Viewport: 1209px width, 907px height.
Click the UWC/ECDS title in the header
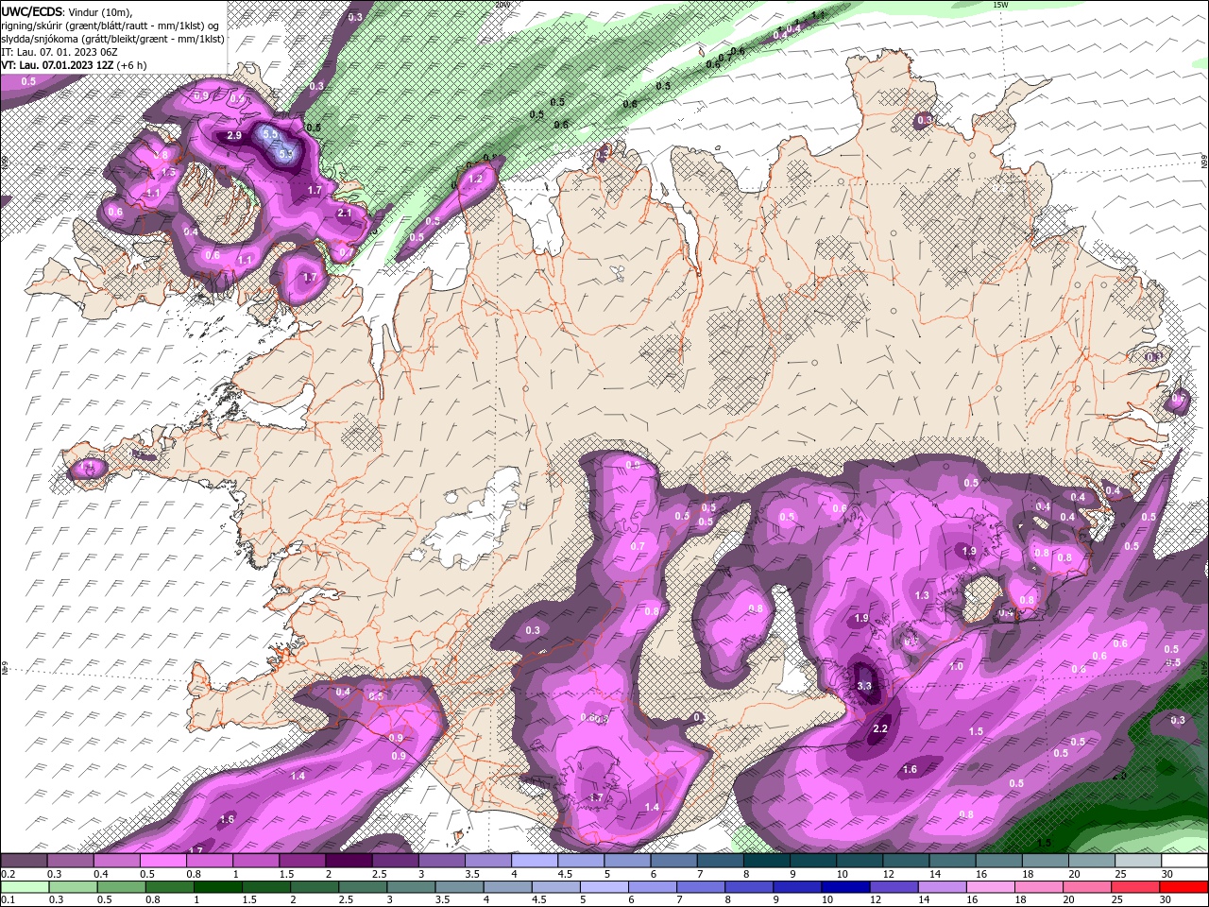click(x=32, y=11)
